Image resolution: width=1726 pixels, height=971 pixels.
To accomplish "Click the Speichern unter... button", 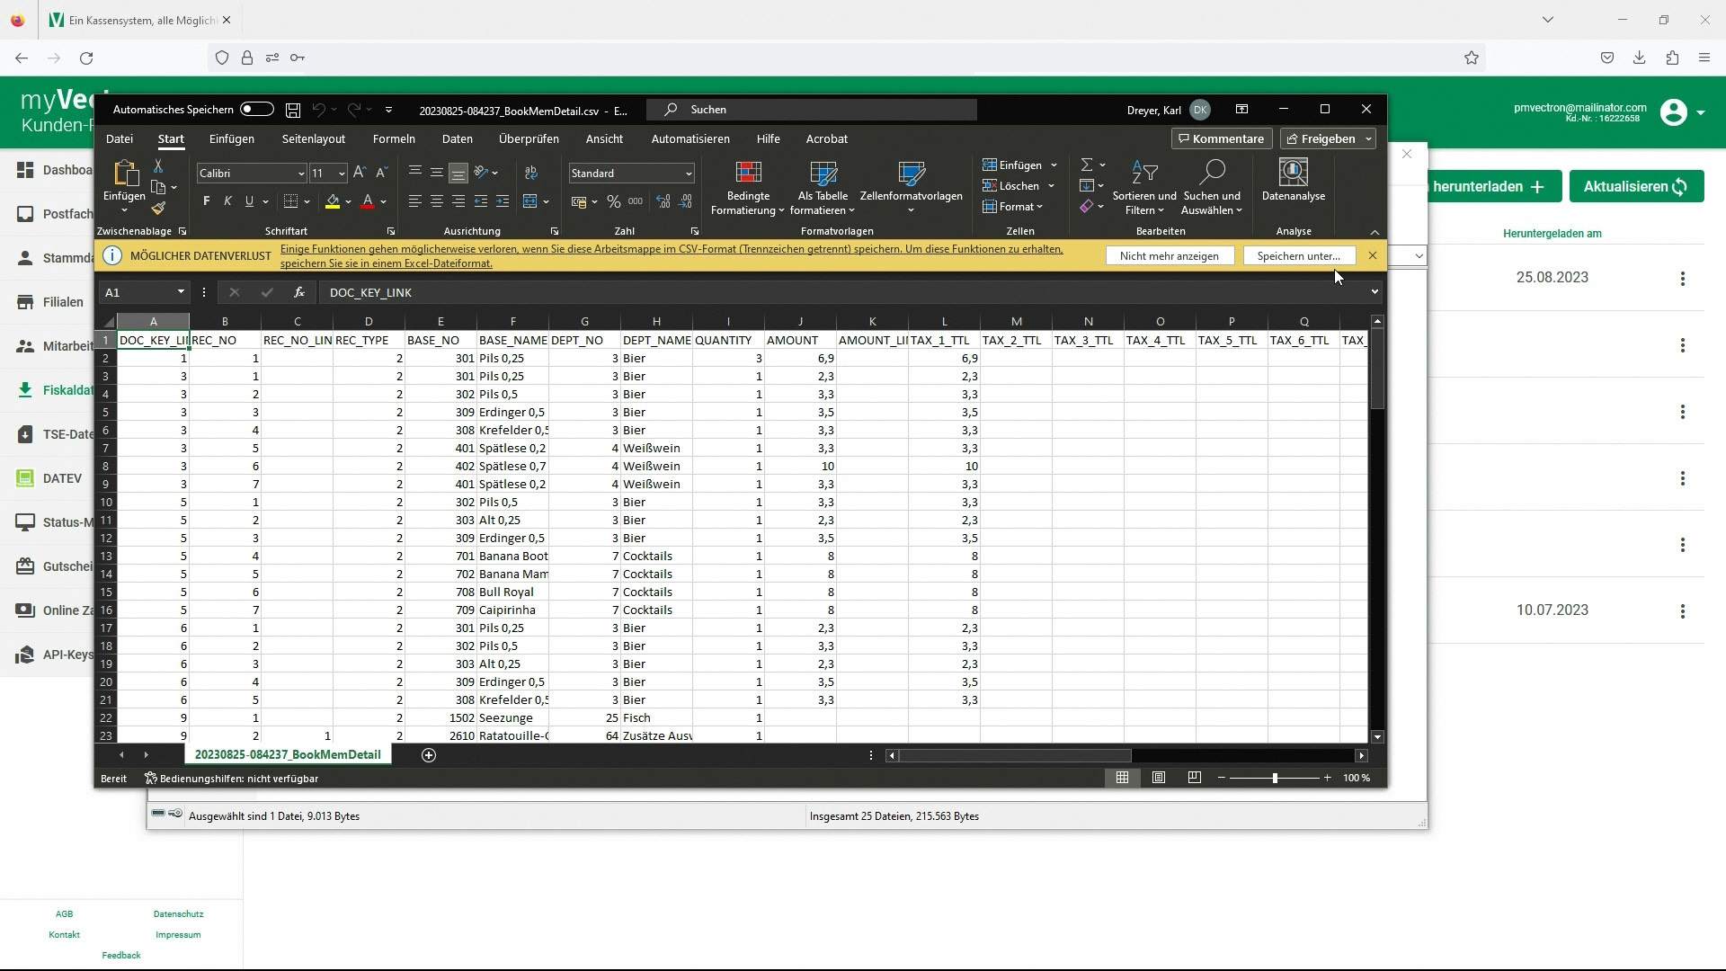I will click(x=1298, y=256).
